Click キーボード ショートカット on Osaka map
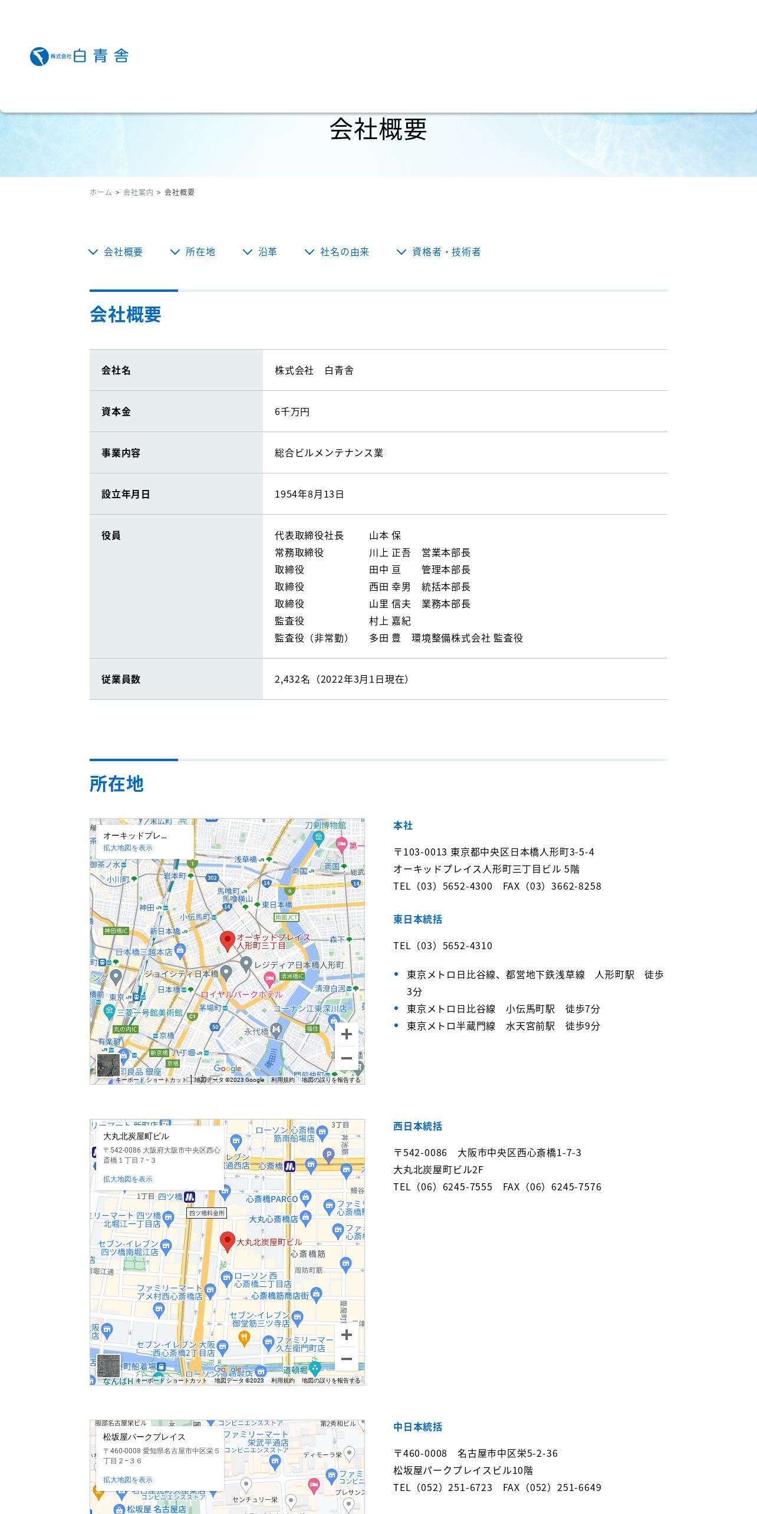Viewport: 757px width, 1514px height. pyautogui.click(x=172, y=1381)
